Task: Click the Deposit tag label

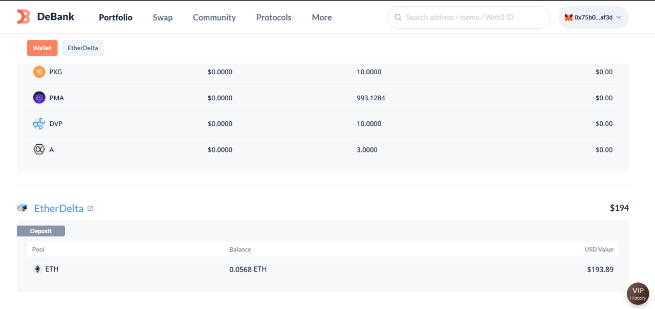Action: 41,231
